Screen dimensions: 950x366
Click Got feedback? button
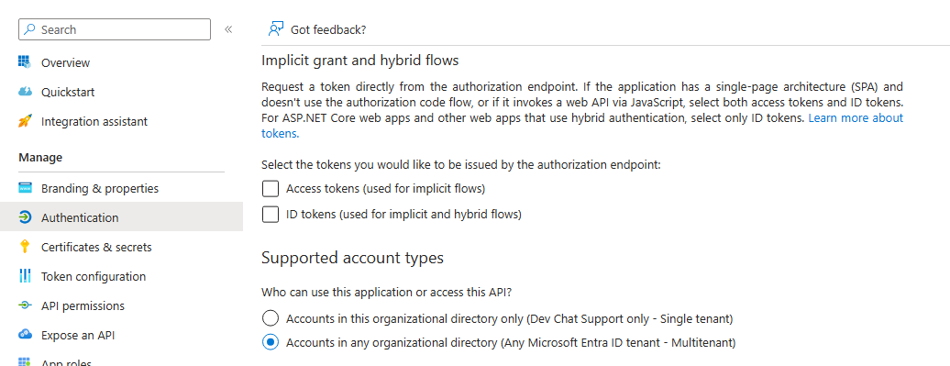pos(317,29)
